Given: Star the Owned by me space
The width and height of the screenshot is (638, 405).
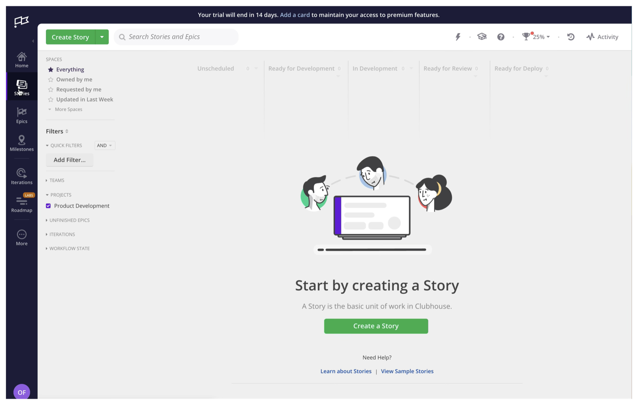Looking at the screenshot, I should click(x=51, y=79).
